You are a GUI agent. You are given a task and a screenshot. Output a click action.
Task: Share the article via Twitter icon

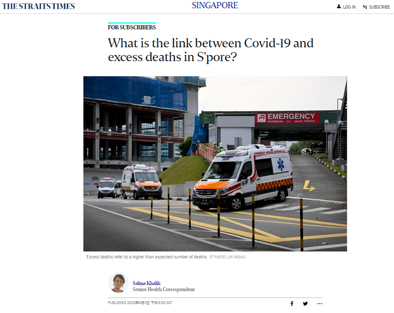click(x=305, y=303)
